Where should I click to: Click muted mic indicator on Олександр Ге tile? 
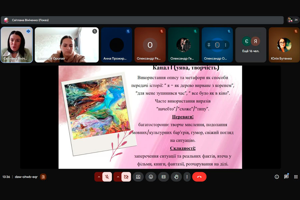(195, 31)
